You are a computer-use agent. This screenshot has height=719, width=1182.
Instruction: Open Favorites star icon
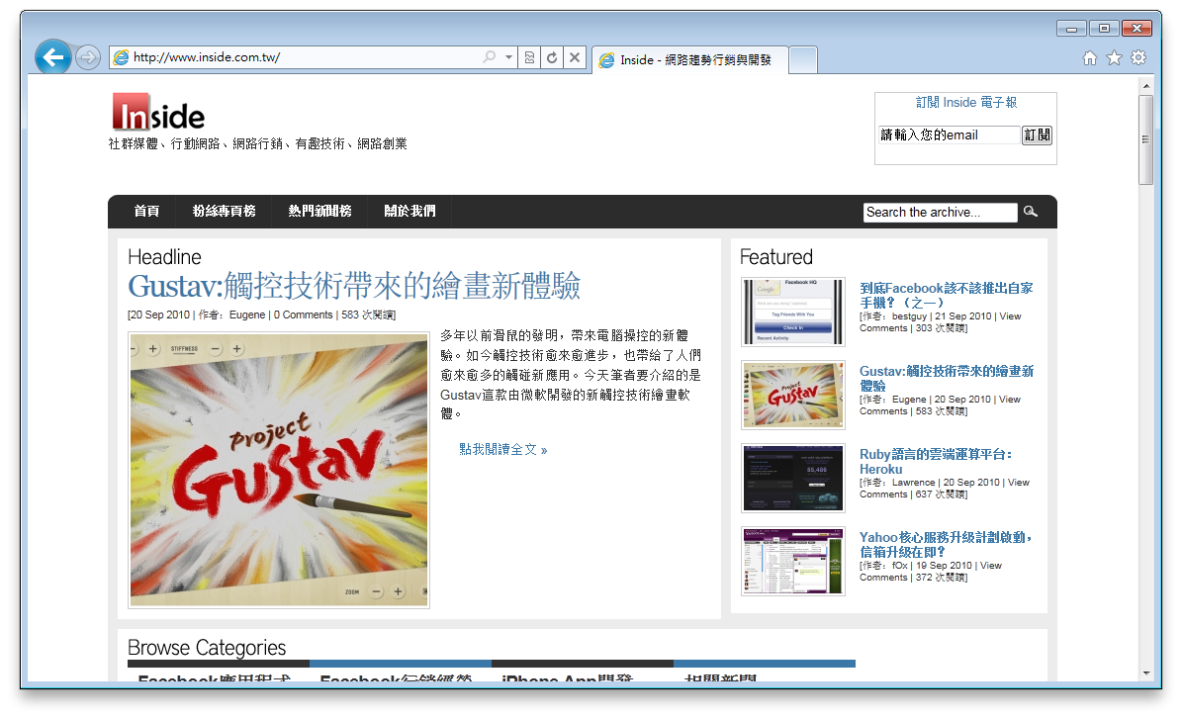1114,58
